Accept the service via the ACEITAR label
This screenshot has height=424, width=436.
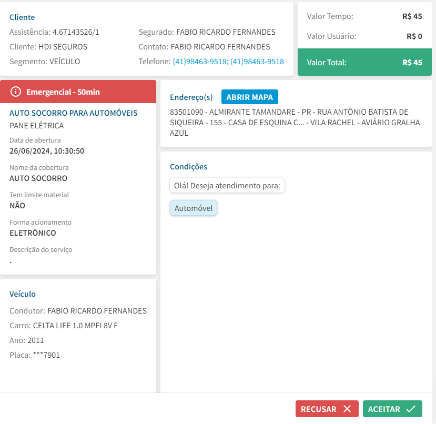[x=384, y=409]
